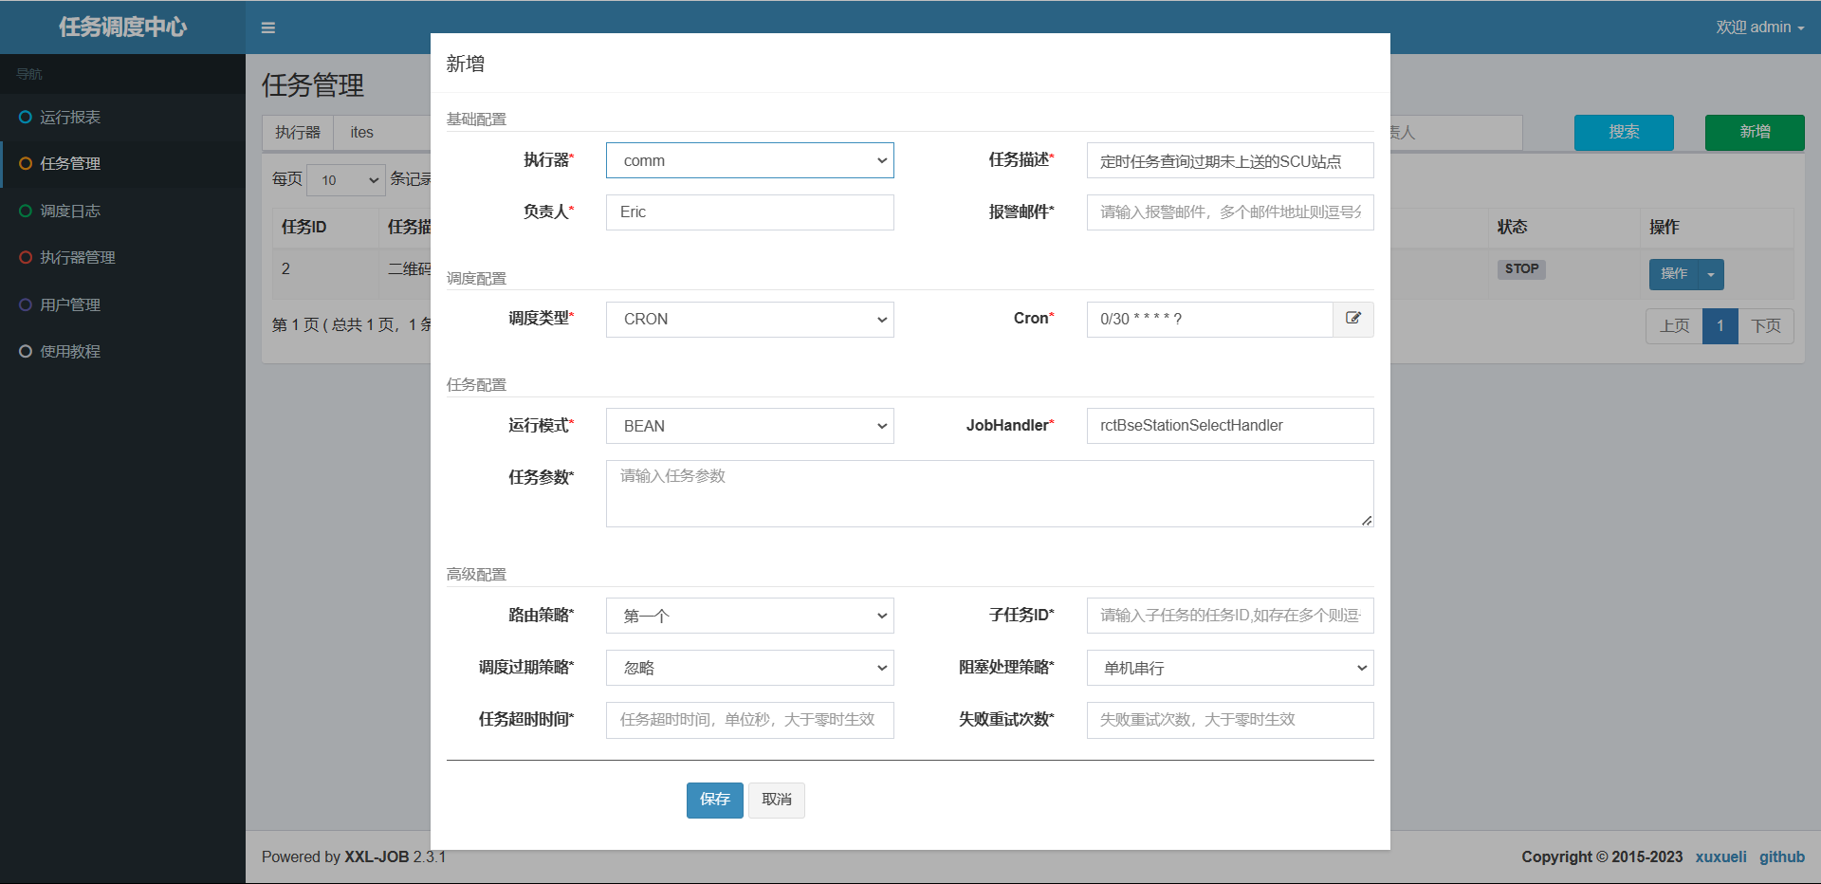Open 任务管理 in the sidebar
Viewport: 1821px width, 884px height.
[70, 164]
